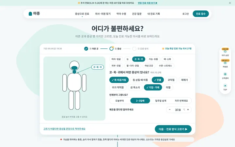The width and height of the screenshot is (235, 147).
Task: Select the 팔·다리·관절 body area tab
Action: pos(133,66)
